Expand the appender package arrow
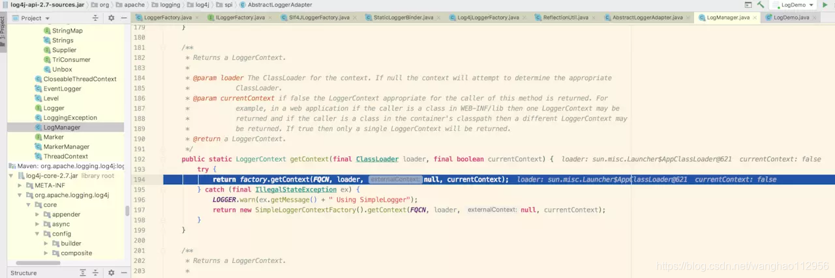Screen dimensions: 835x278 click(x=37, y=214)
